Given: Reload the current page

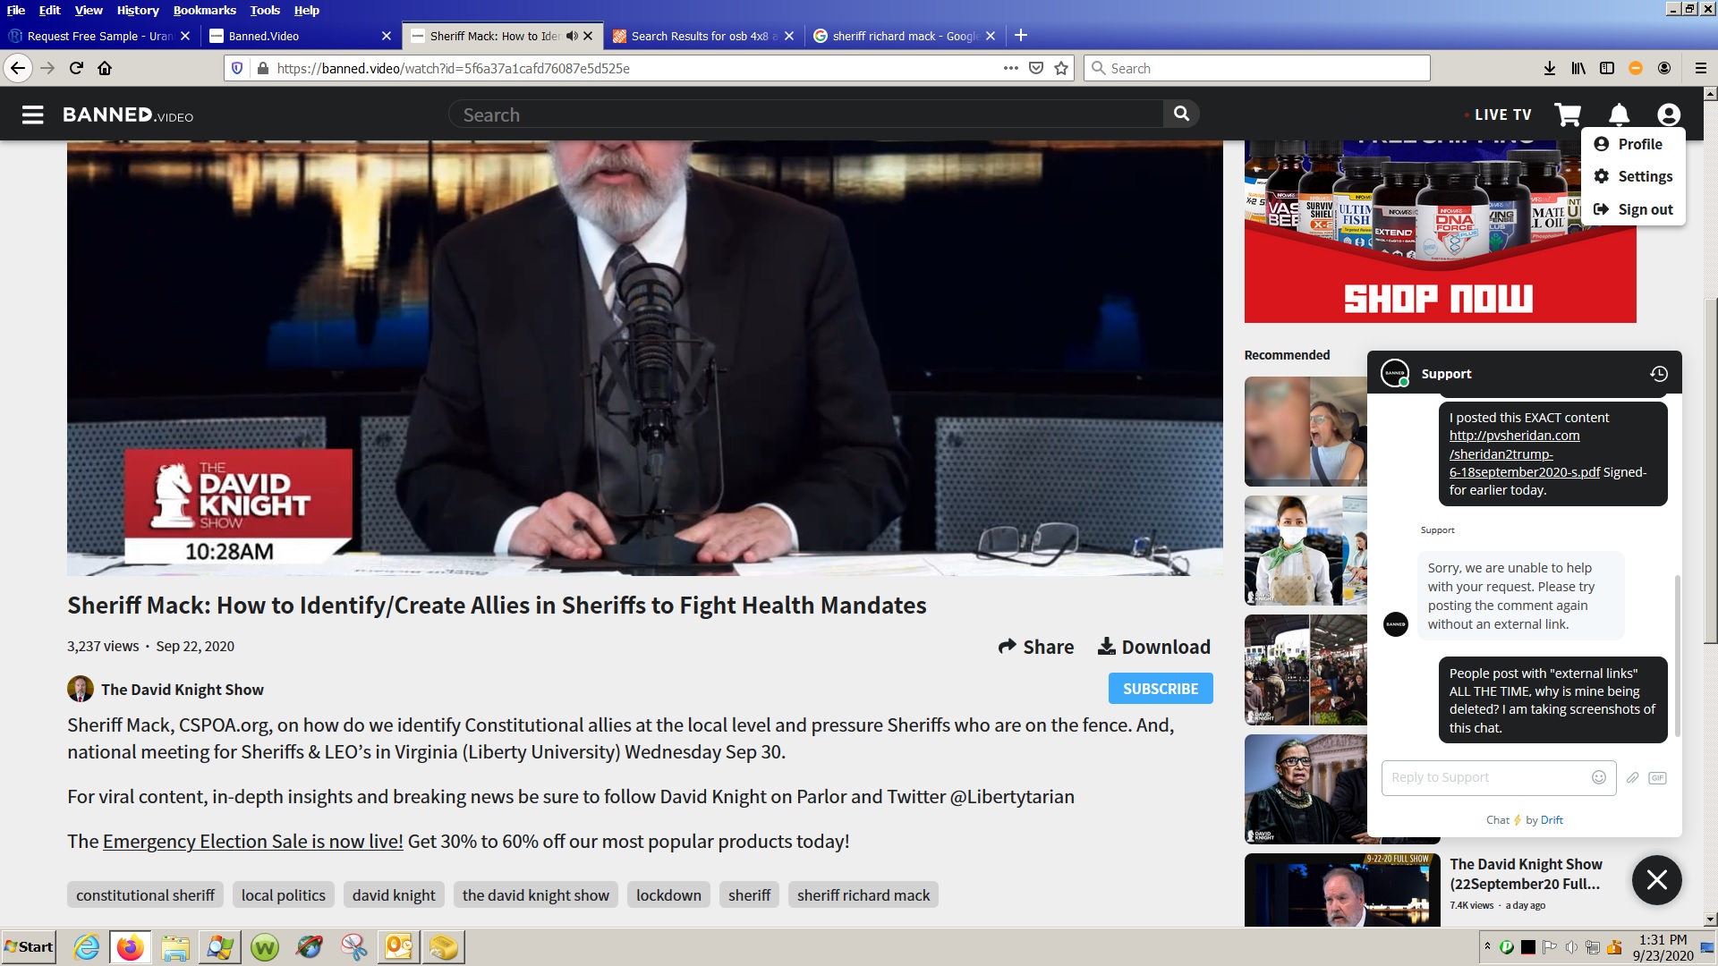Looking at the screenshot, I should tap(76, 68).
